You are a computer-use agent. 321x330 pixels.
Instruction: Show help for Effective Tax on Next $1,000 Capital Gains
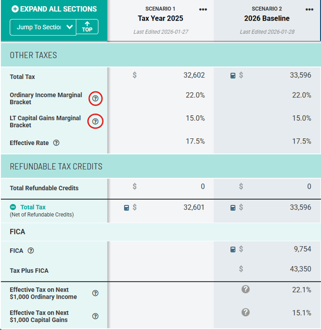95,316
